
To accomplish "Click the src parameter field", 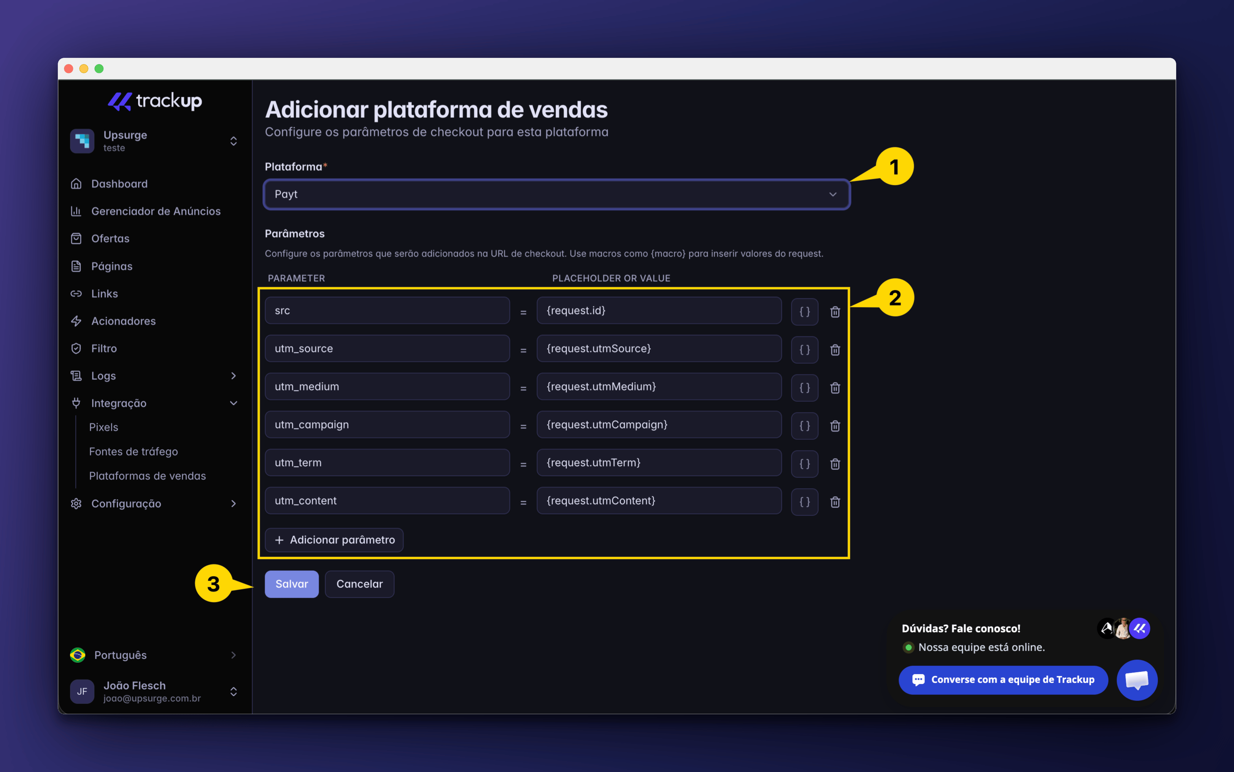I will coord(387,310).
